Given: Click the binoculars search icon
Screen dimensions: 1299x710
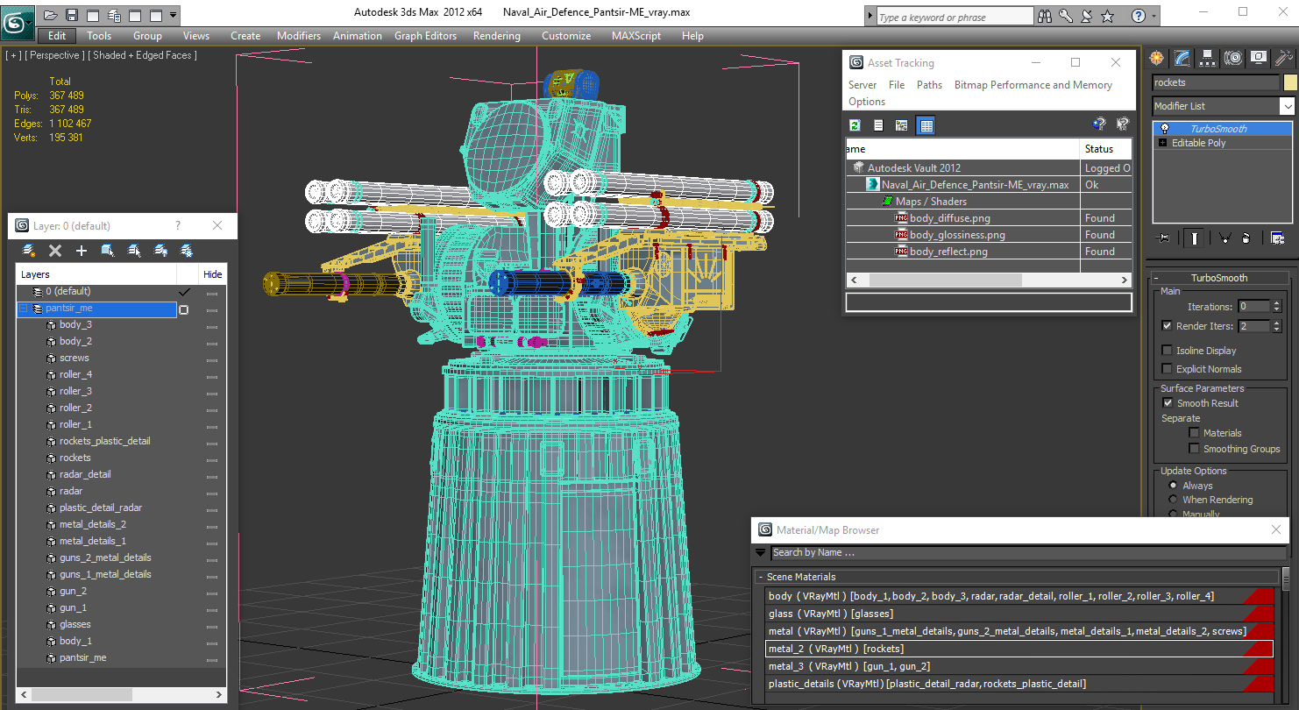Looking at the screenshot, I should point(1045,16).
